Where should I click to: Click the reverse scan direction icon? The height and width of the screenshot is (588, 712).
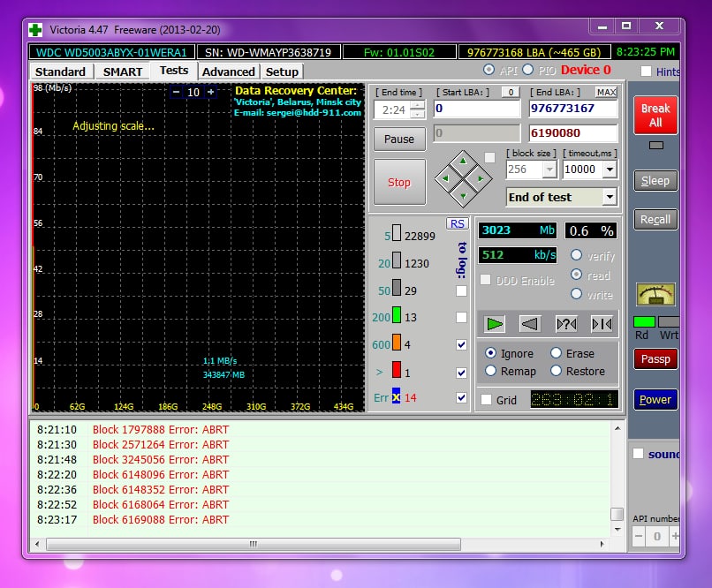coord(529,324)
